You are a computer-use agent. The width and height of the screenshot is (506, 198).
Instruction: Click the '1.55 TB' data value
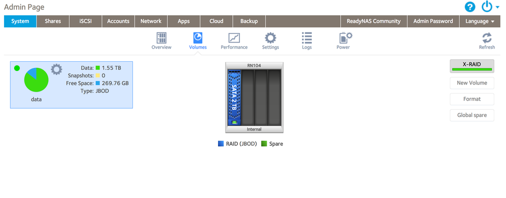tap(112, 68)
